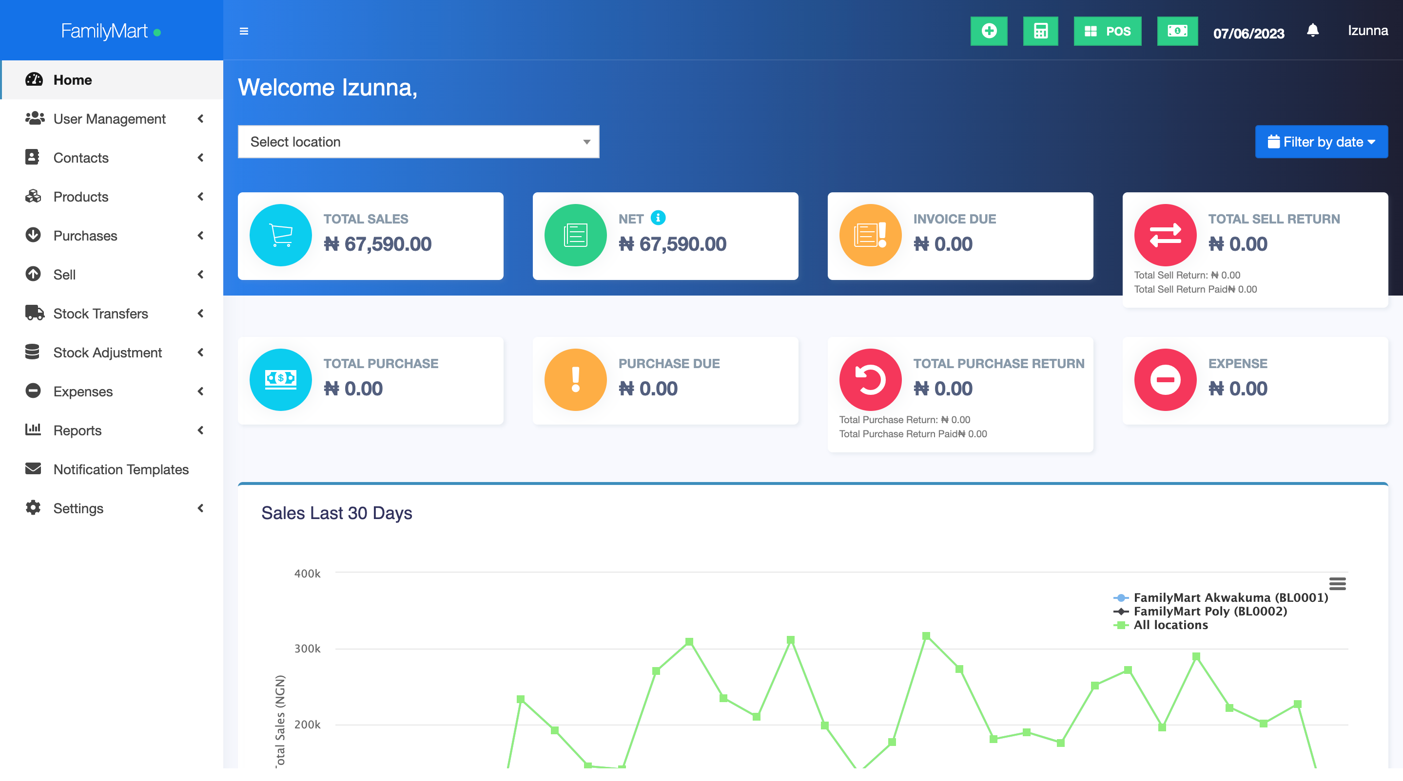Go to Home in the sidebar

coord(112,80)
